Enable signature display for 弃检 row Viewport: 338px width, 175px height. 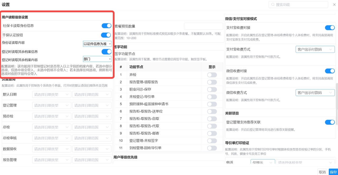pyautogui.click(x=212, y=75)
